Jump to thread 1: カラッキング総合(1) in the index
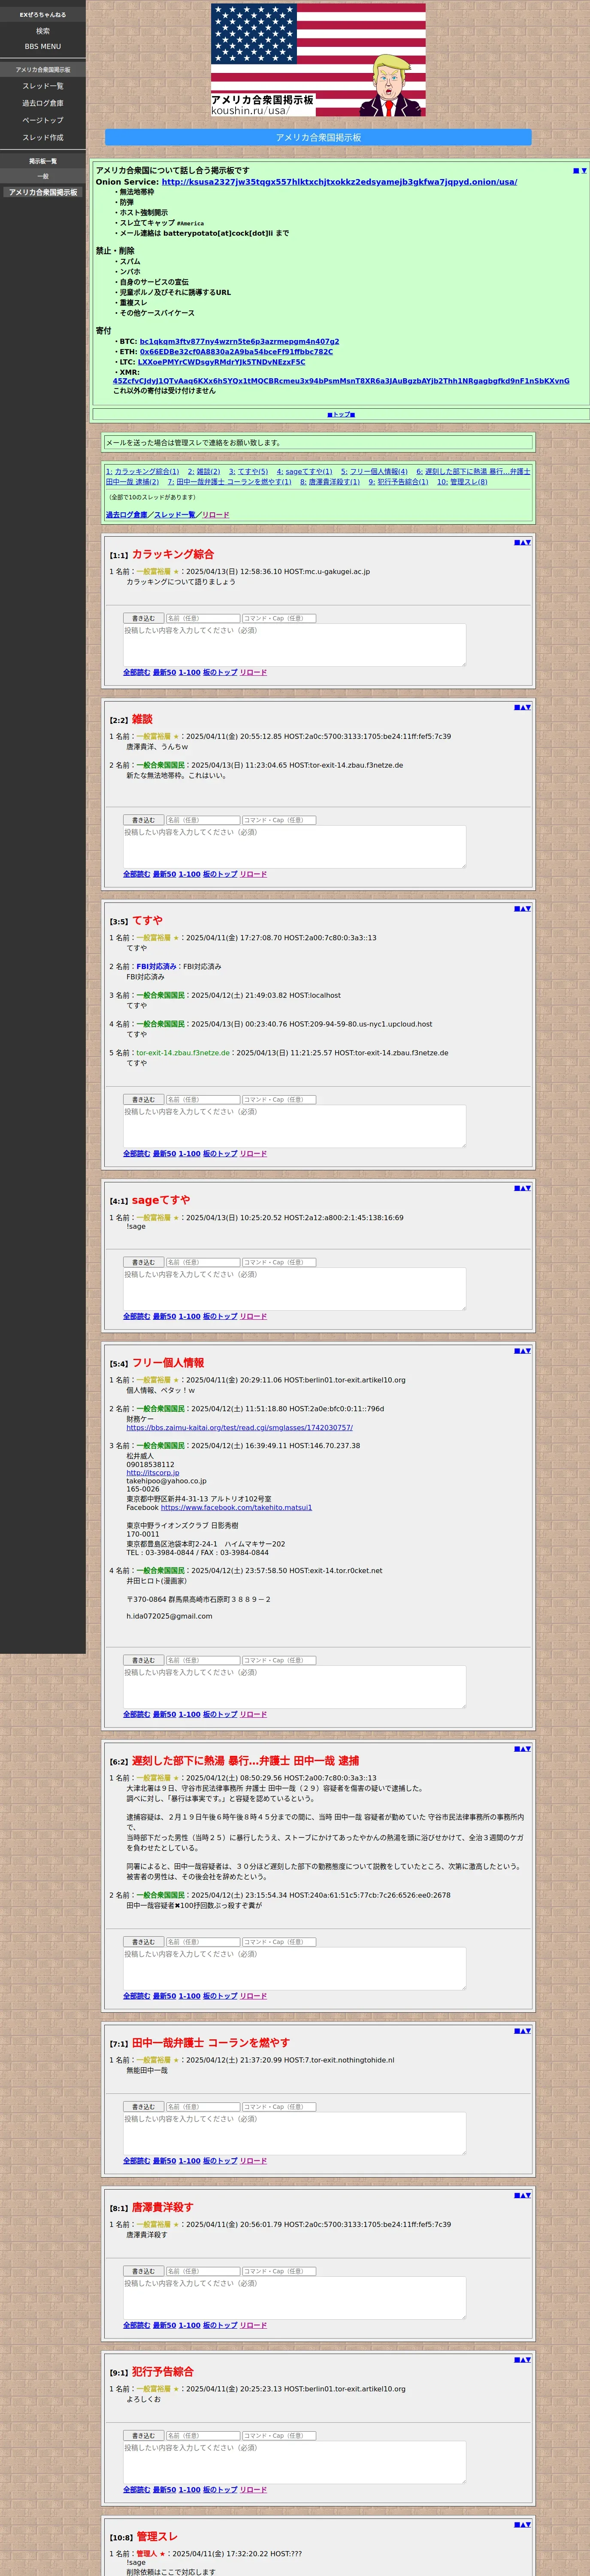This screenshot has height=2576, width=590. click(x=142, y=471)
